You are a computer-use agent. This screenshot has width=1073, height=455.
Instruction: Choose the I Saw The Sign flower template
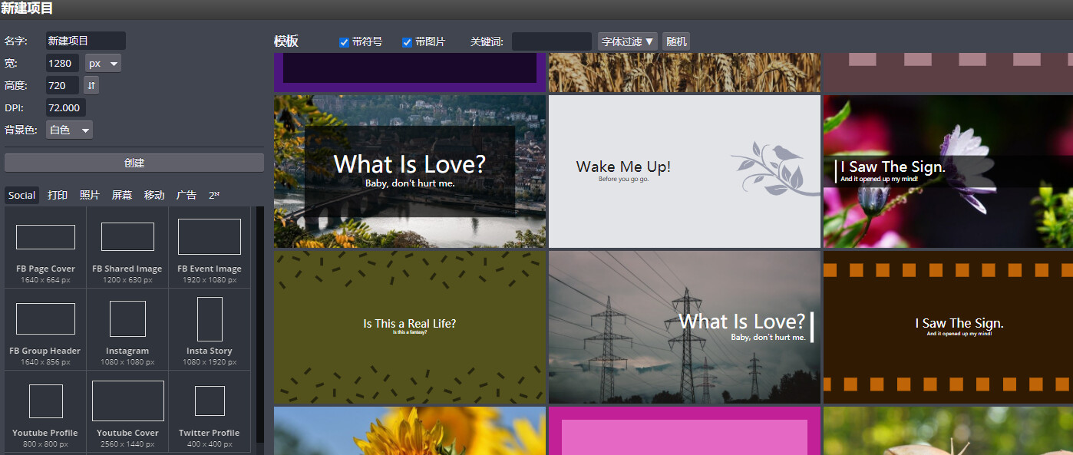pyautogui.click(x=948, y=171)
